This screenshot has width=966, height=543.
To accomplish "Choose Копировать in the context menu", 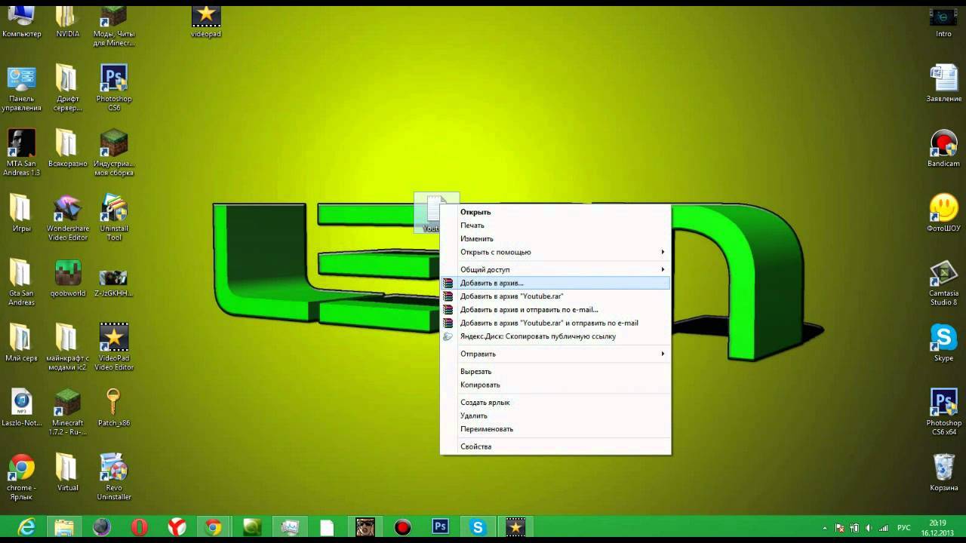I will 555,385.
